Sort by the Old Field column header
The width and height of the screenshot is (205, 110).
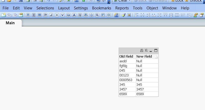point(127,56)
